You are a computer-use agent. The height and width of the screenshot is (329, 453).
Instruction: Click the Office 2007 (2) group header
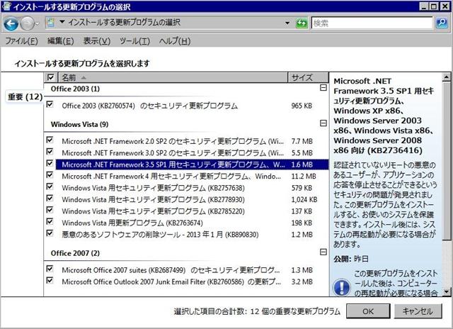click(75, 253)
